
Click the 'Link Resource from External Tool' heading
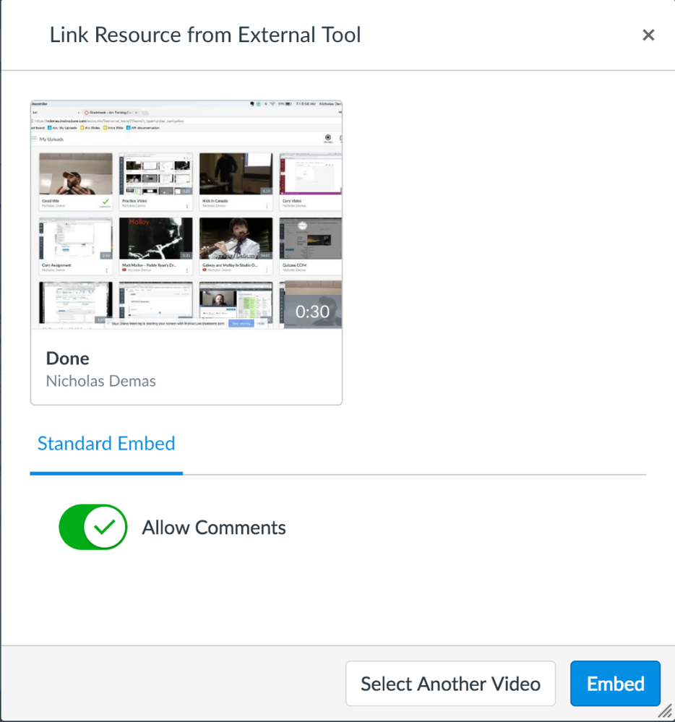(x=205, y=35)
